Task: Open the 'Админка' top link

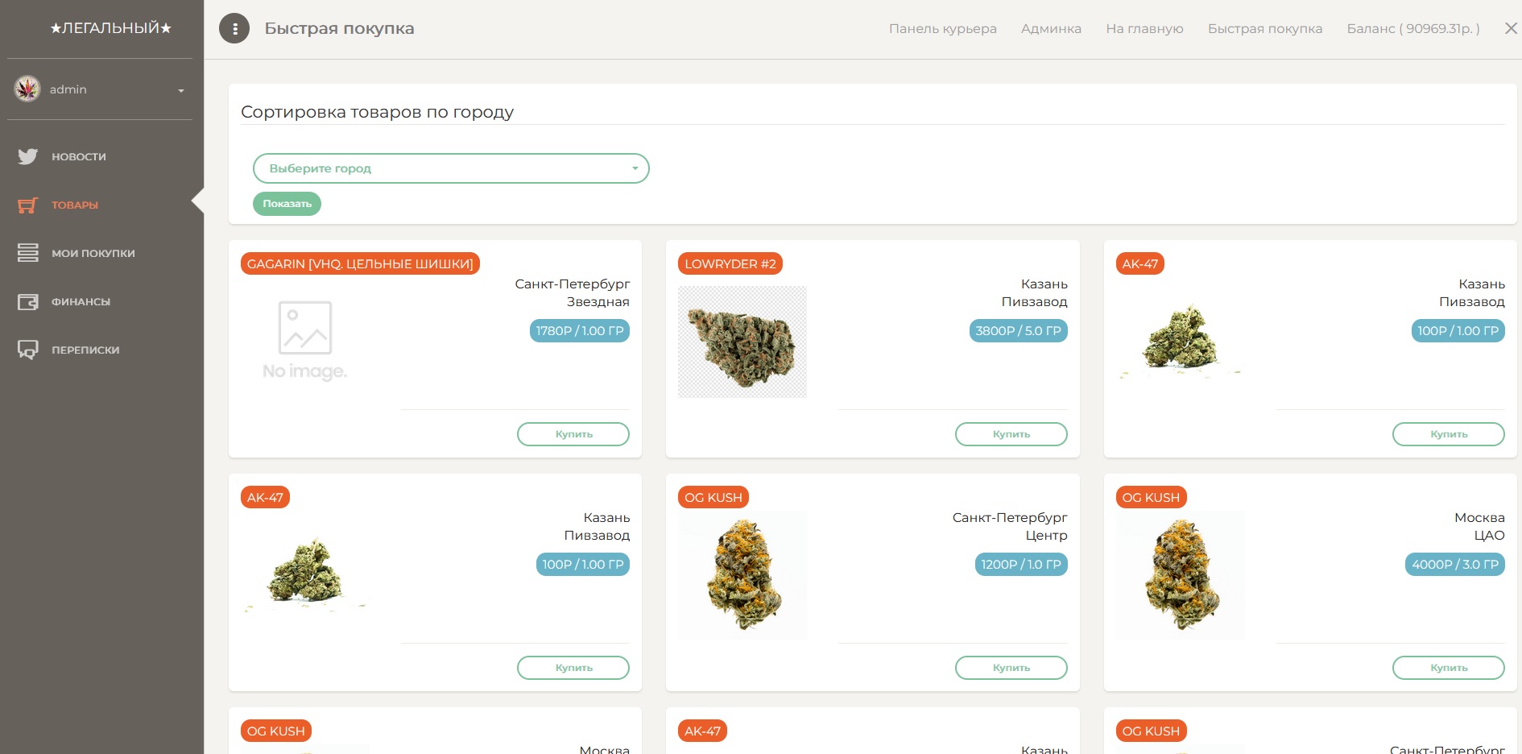Action: pos(1051,29)
